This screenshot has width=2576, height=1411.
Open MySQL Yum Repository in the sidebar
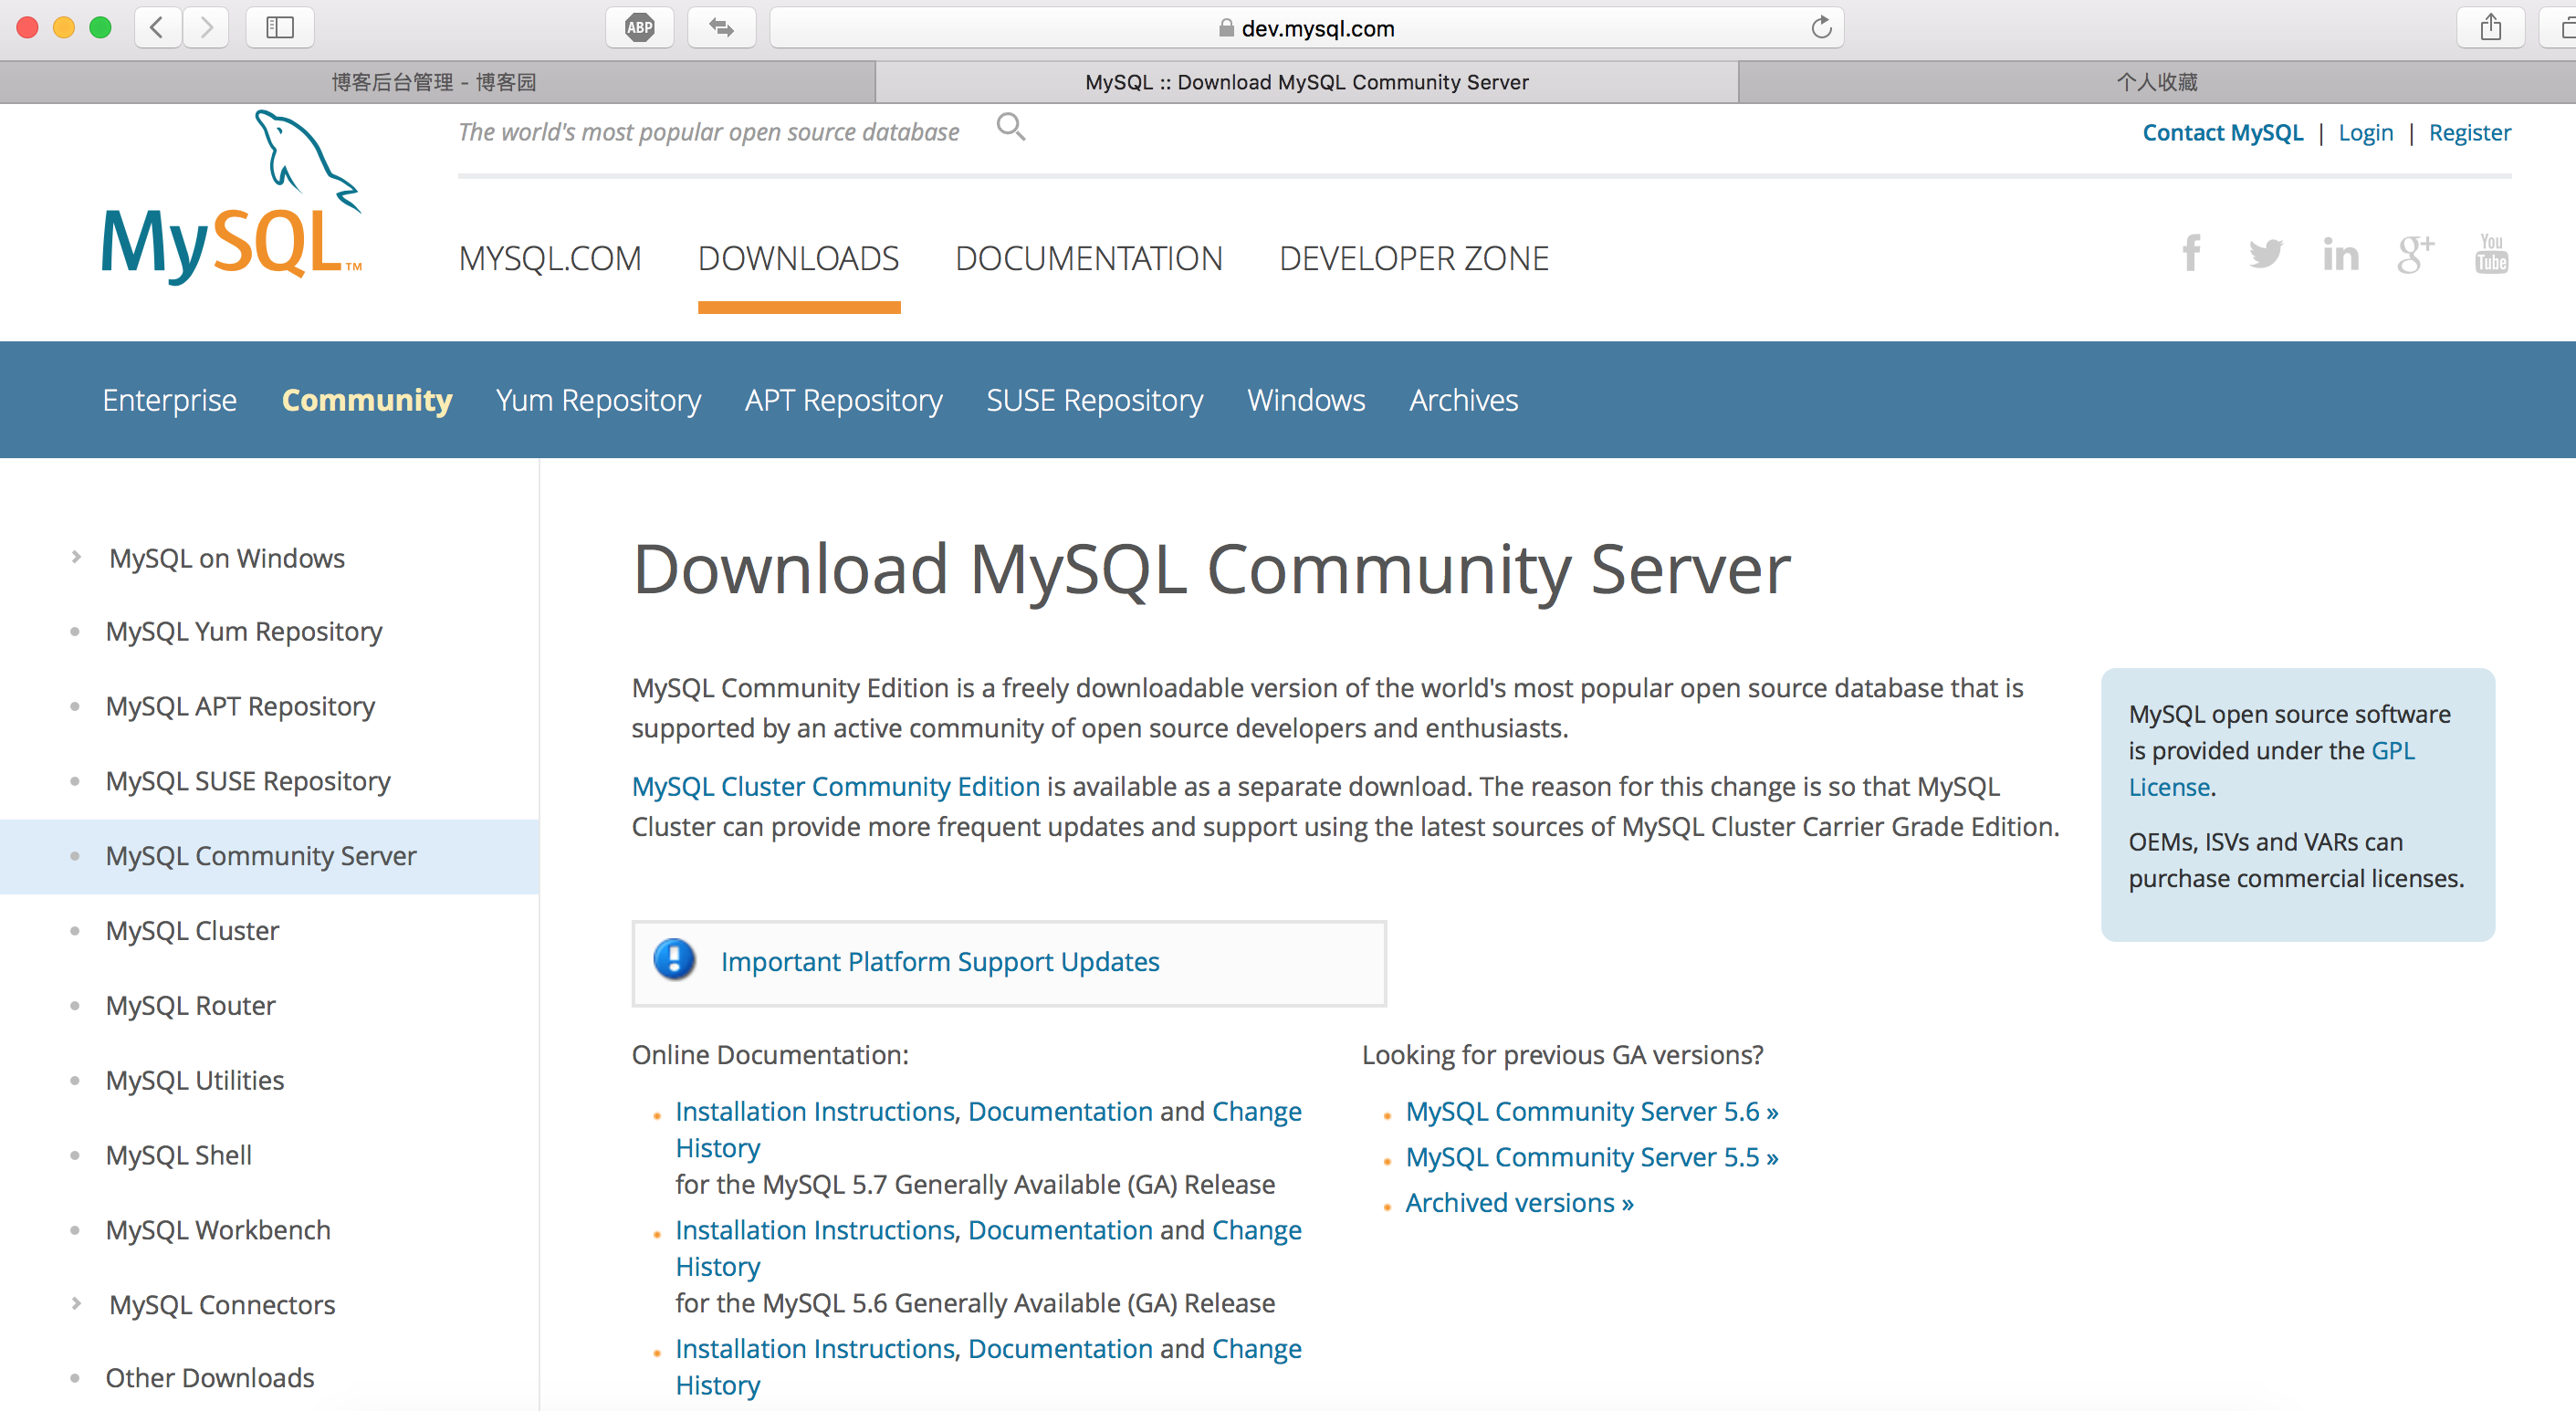coord(244,632)
